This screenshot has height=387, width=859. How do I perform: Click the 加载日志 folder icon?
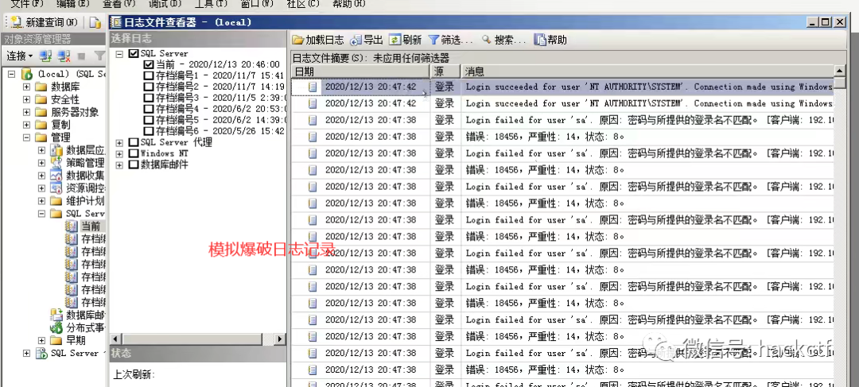pos(298,40)
